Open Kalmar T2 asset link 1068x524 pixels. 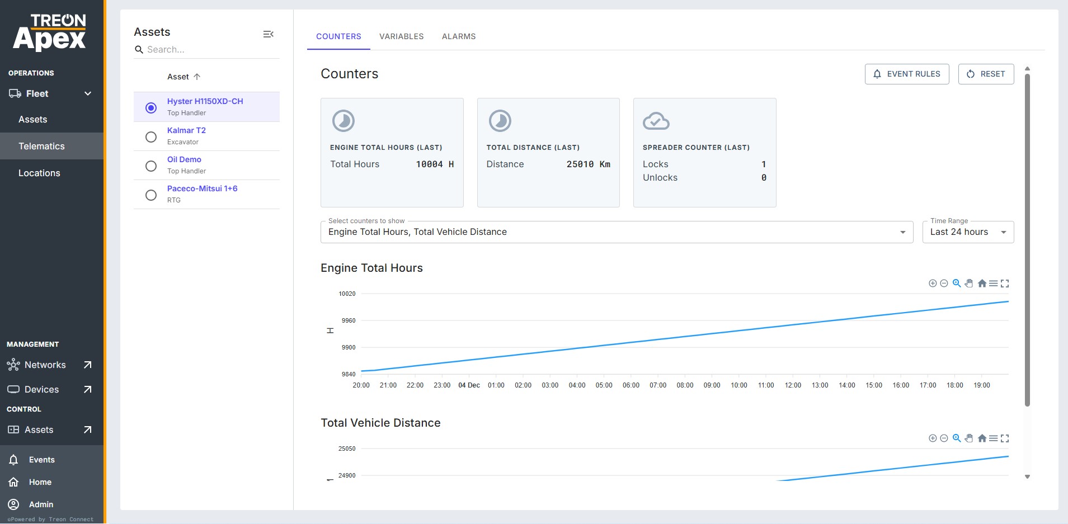(x=186, y=130)
